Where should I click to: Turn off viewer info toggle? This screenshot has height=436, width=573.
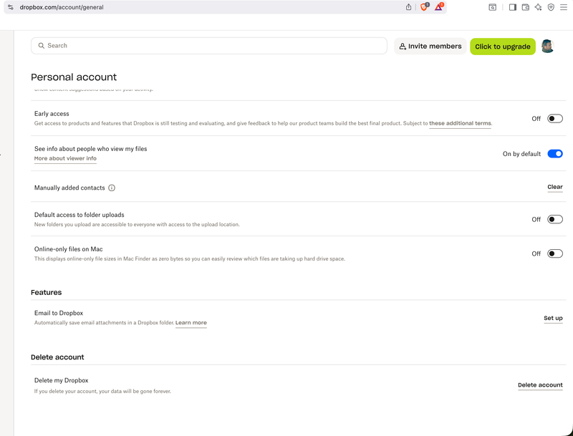point(554,154)
